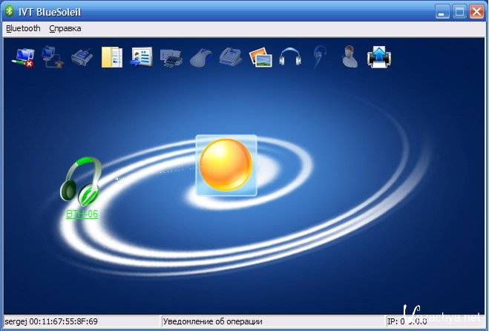Select the Synchronization person silhouette icon

pos(349,57)
